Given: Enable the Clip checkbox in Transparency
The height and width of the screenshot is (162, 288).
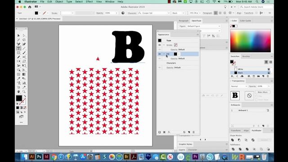Looking at the screenshot, I should (x=256, y=96).
